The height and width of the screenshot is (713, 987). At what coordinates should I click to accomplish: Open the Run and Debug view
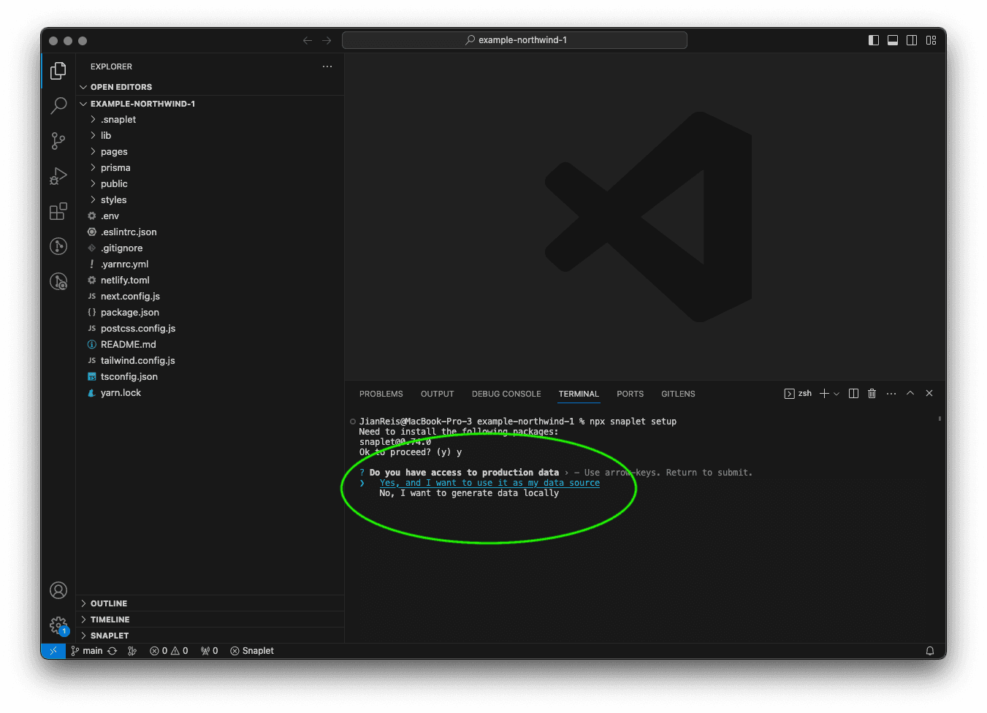coord(58,176)
